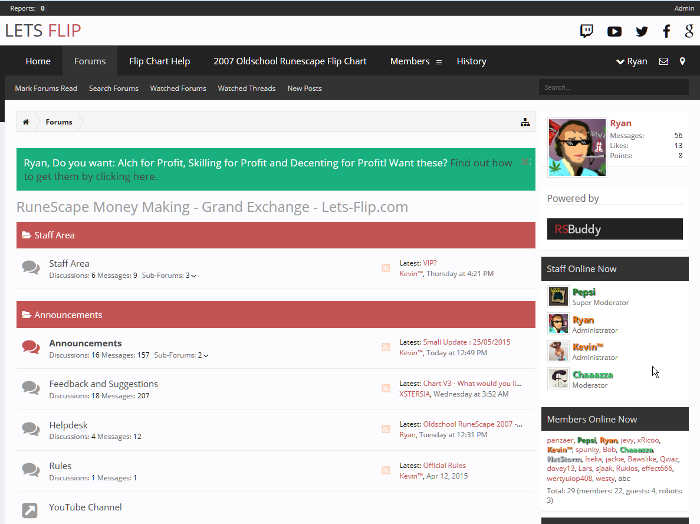Open the forum sitemap jump icon
Viewport: 700px width, 524px height.
click(525, 122)
